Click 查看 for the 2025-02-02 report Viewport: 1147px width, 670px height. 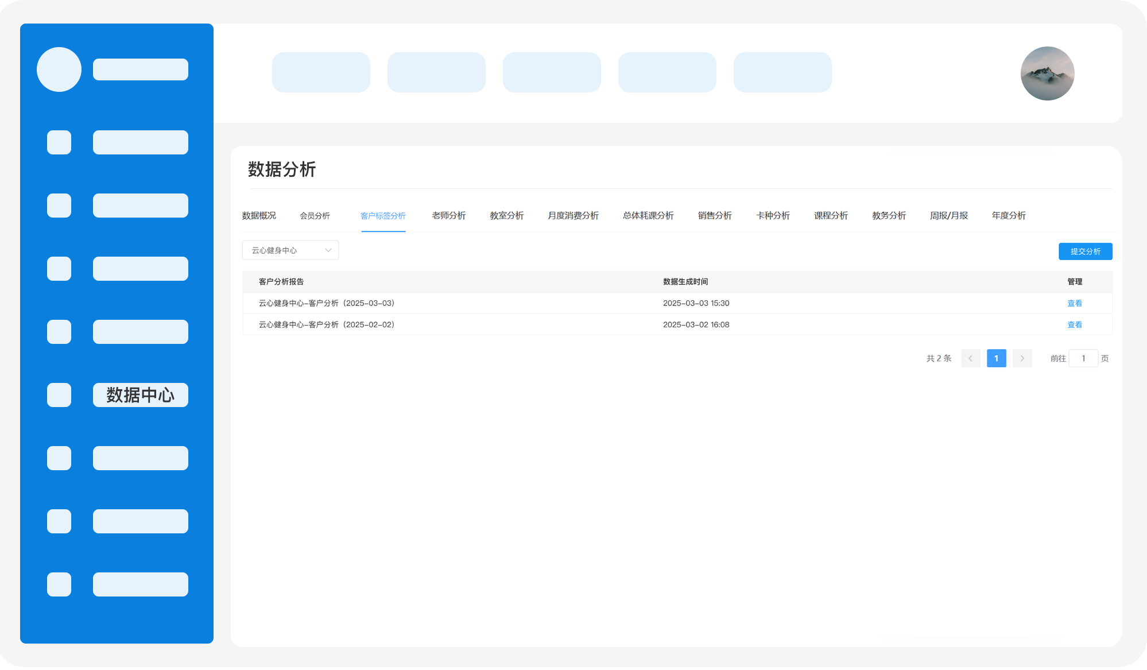click(1075, 325)
